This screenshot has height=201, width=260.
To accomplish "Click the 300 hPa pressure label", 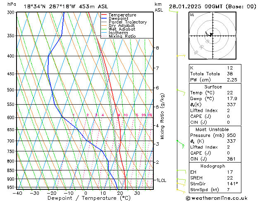I will click(x=12, y=12).
